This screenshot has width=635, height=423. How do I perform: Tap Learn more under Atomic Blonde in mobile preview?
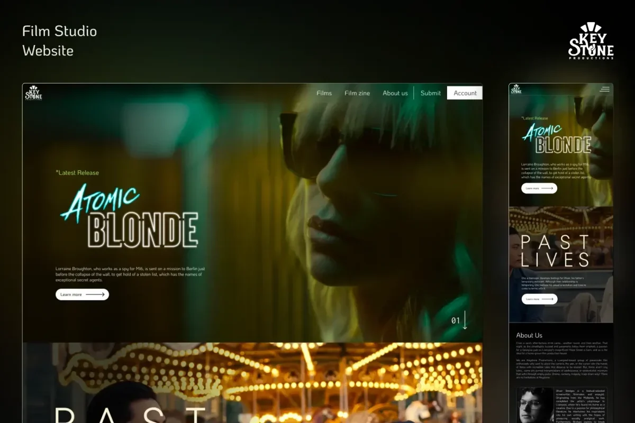tap(539, 188)
